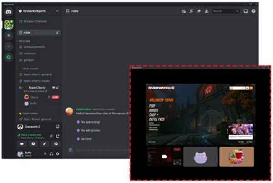Select the rules channel in the sidebar

(x=39, y=33)
